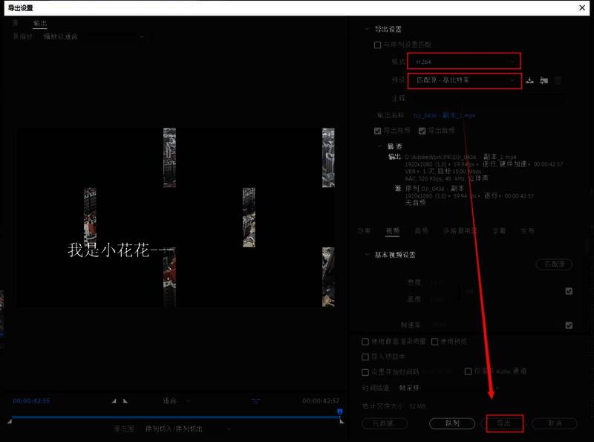The width and height of the screenshot is (594, 442).
Task: Open the H.264 format dropdown
Action: click(463, 62)
